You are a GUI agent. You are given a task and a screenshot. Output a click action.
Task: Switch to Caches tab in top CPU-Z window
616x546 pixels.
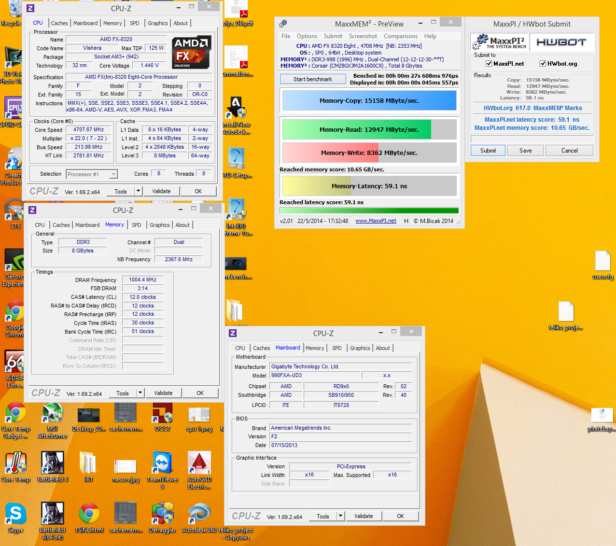(x=59, y=23)
